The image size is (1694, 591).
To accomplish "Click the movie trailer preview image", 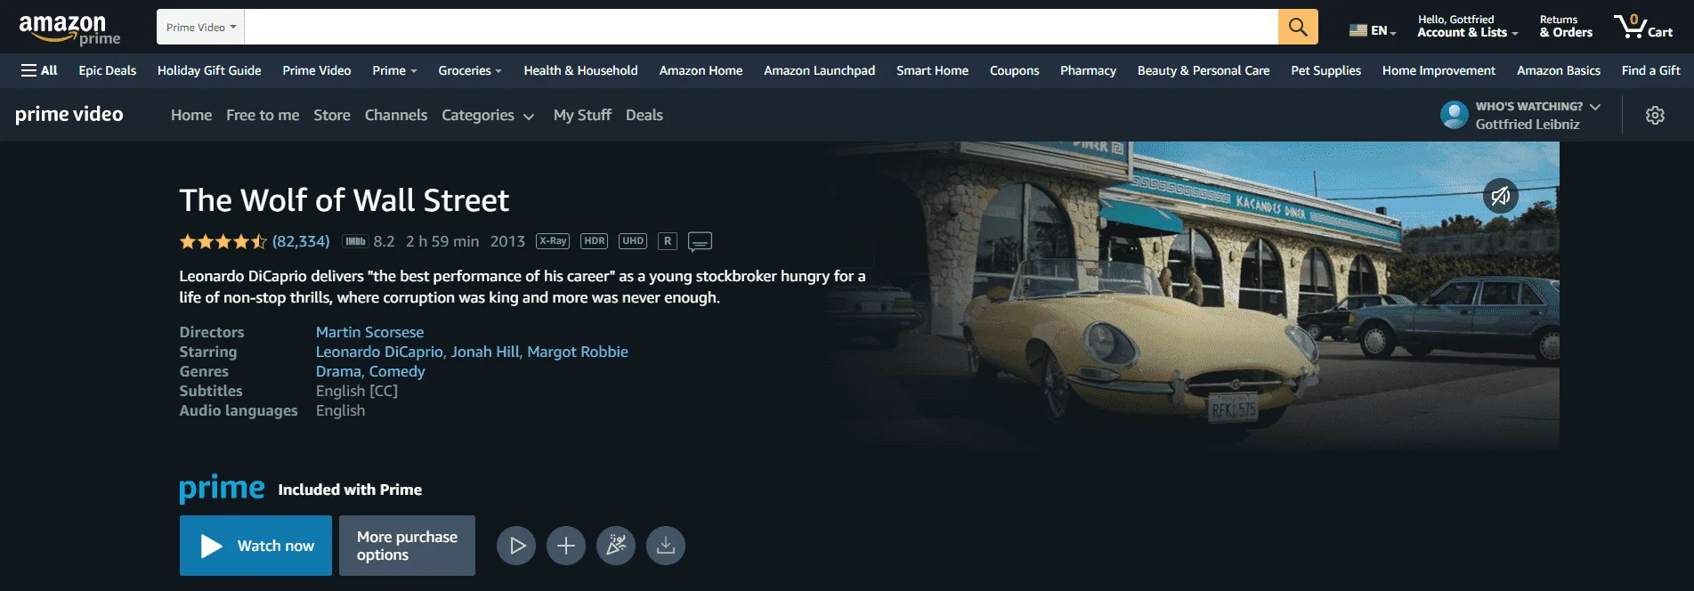I will tap(1193, 298).
